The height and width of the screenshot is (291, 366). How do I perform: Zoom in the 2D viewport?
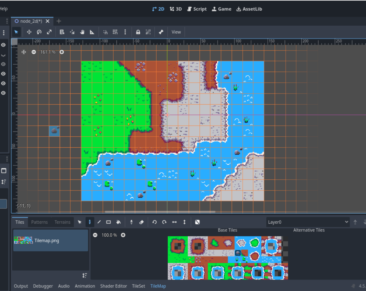(62, 52)
